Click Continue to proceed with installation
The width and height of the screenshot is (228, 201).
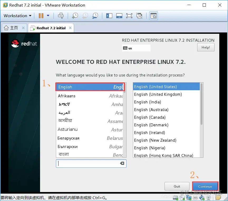coord(205,186)
